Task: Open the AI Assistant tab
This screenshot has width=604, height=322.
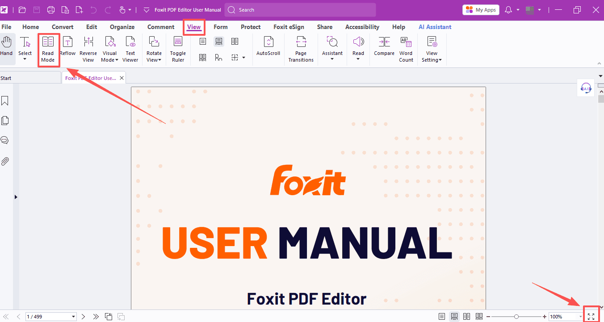Action: coord(435,27)
